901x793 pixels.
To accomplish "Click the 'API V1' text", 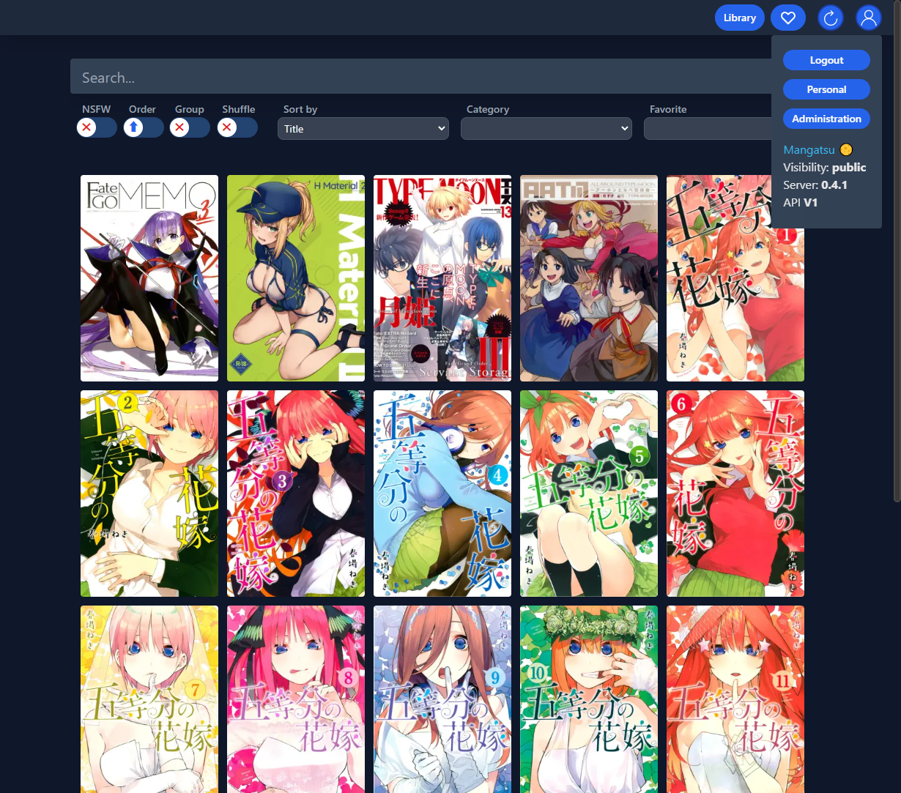I will point(800,202).
